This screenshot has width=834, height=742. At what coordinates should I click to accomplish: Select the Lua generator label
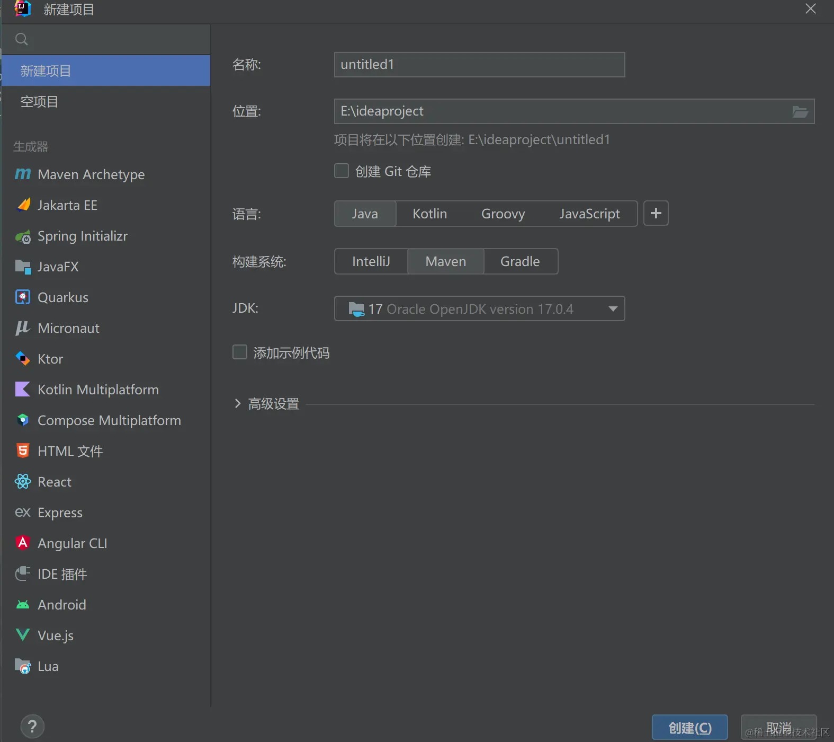tap(48, 666)
